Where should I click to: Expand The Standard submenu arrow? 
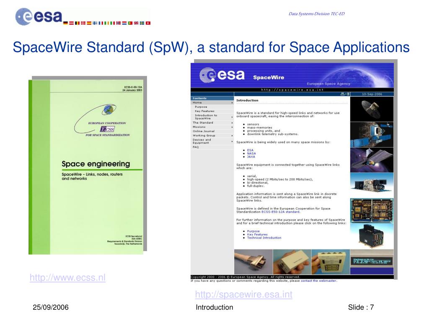(232, 123)
